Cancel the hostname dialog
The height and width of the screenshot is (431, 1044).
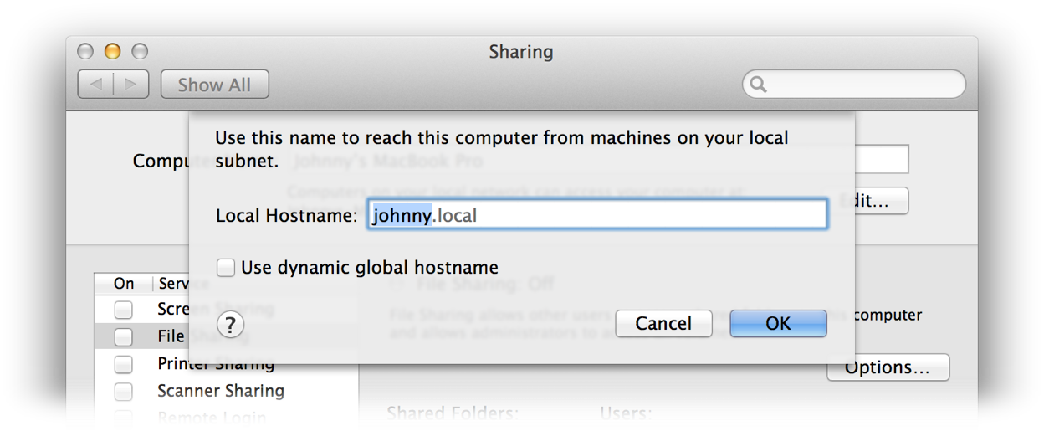pyautogui.click(x=663, y=324)
